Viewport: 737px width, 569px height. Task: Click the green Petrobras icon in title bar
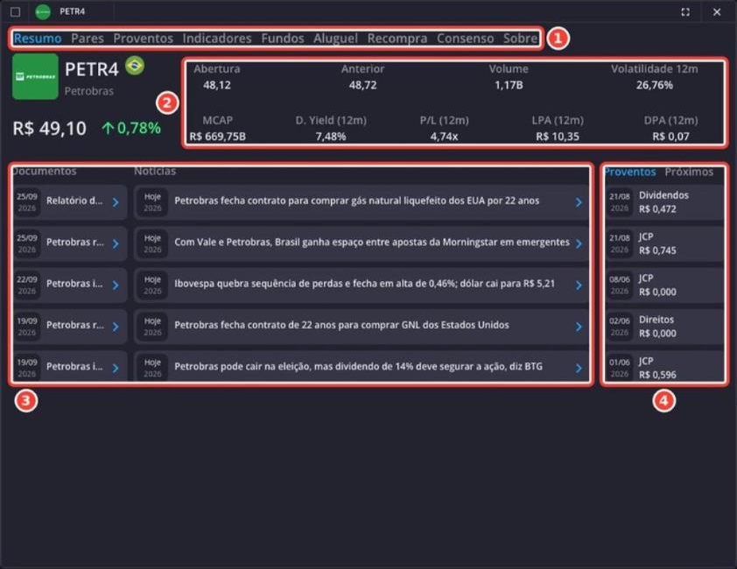pyautogui.click(x=43, y=11)
